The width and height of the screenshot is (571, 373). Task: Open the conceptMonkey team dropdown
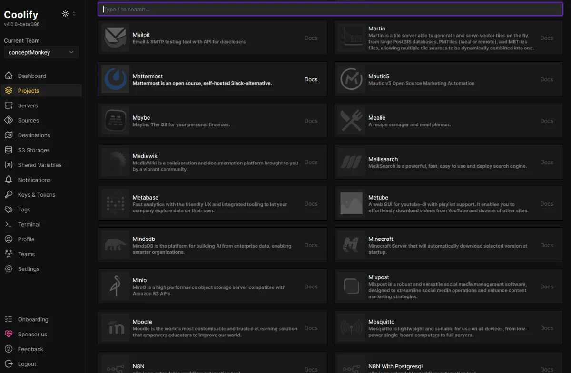pos(41,52)
